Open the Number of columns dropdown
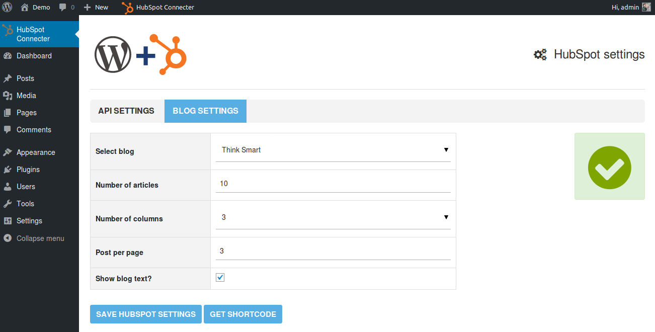 (333, 217)
